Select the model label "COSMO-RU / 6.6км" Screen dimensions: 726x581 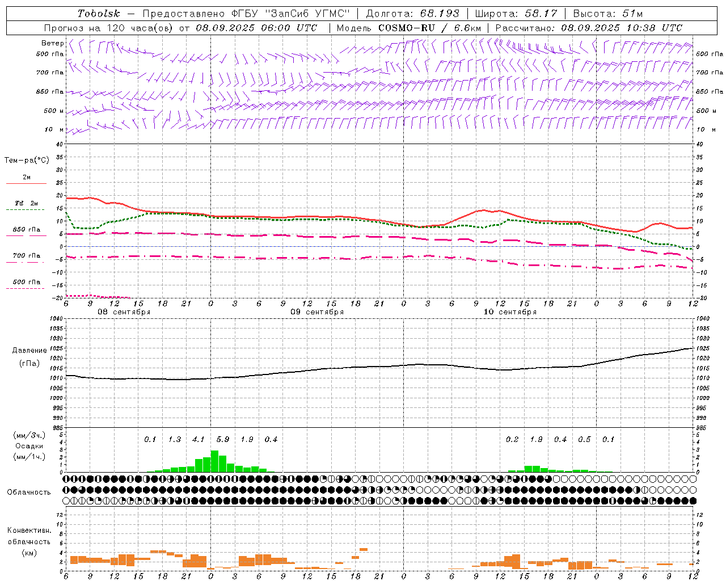[430, 28]
